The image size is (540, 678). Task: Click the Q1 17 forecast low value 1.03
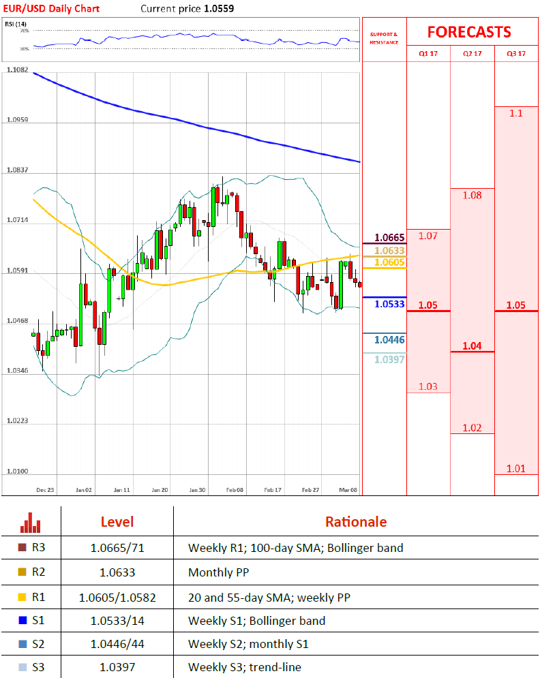[428, 386]
